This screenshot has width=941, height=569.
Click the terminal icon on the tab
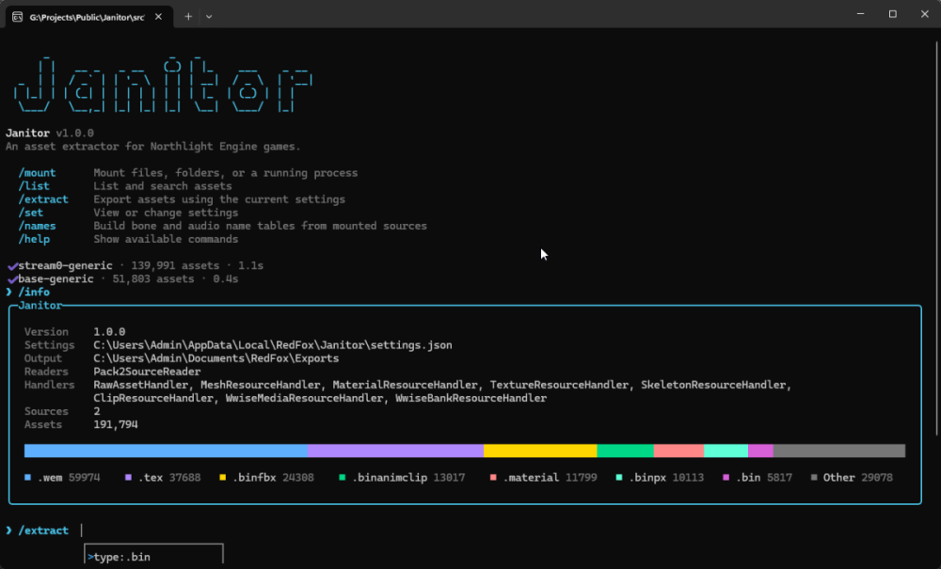tap(17, 17)
